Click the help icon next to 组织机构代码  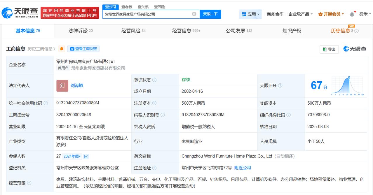pyautogui.click(x=288, y=115)
